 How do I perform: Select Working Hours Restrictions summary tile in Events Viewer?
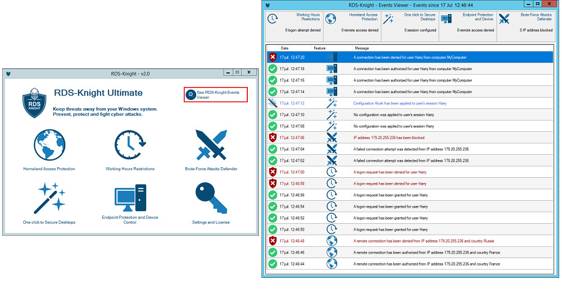pos(294,26)
